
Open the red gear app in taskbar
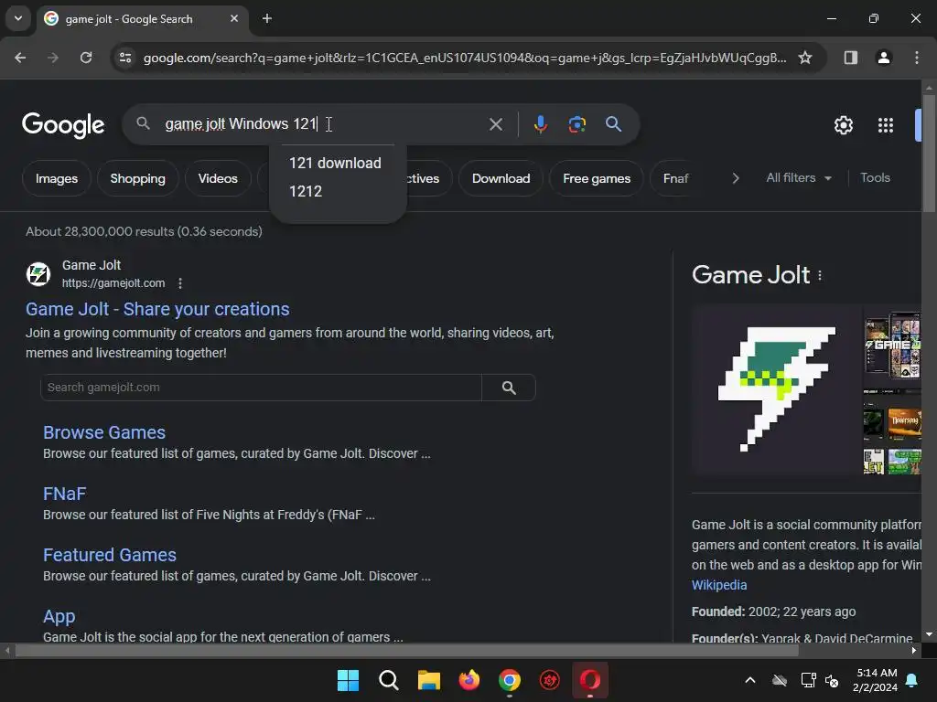[550, 680]
